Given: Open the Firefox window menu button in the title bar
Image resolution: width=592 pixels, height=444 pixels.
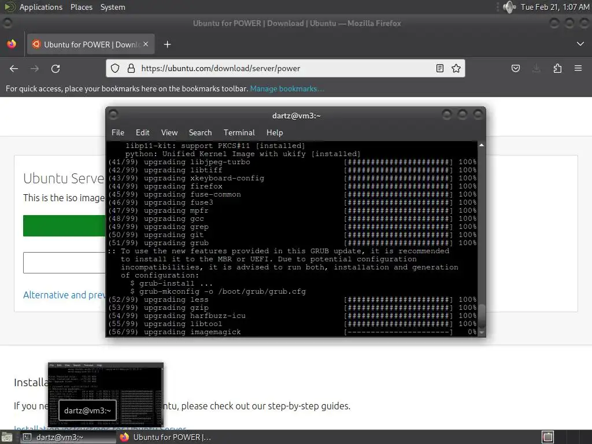Looking at the screenshot, I should (x=7, y=23).
